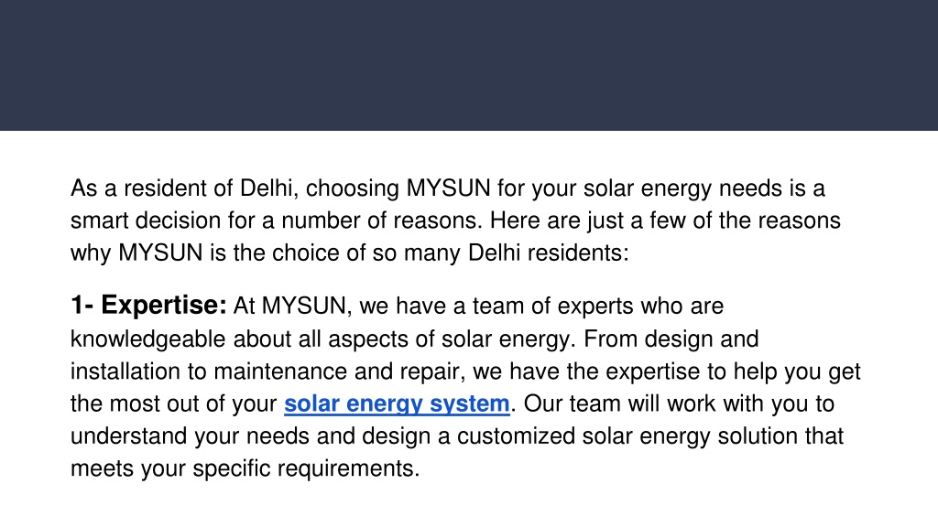This screenshot has width=938, height=527.
Task: Click the dark navy header banner
Action: click(469, 65)
